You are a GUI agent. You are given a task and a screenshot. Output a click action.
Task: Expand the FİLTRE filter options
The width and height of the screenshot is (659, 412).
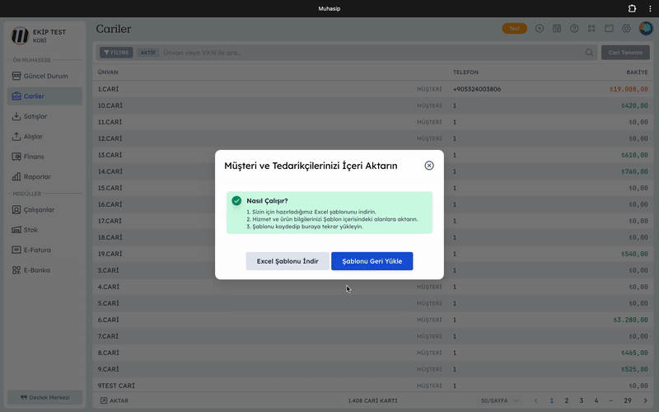(x=116, y=53)
